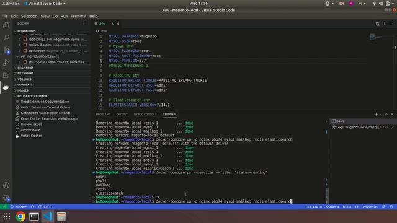Open Read Extension Documentation link
This screenshot has width=397, height=223.
click(45, 102)
